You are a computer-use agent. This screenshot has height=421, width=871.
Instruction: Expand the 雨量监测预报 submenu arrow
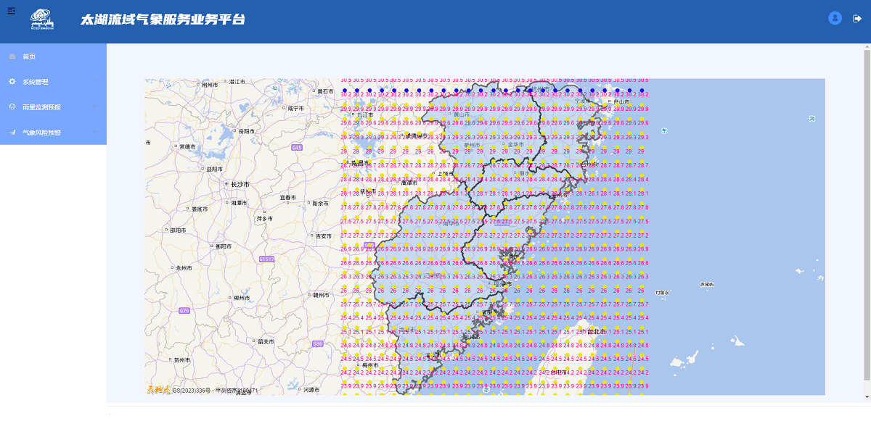[x=95, y=107]
